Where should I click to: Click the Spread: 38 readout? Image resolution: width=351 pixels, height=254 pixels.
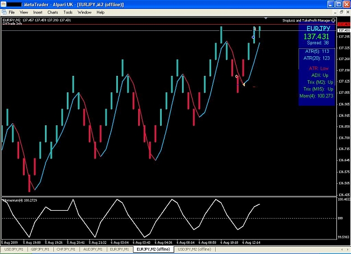(318, 43)
